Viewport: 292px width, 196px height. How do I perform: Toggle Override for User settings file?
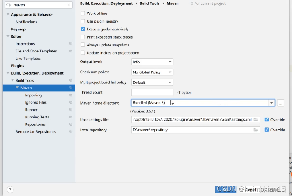[267, 119]
